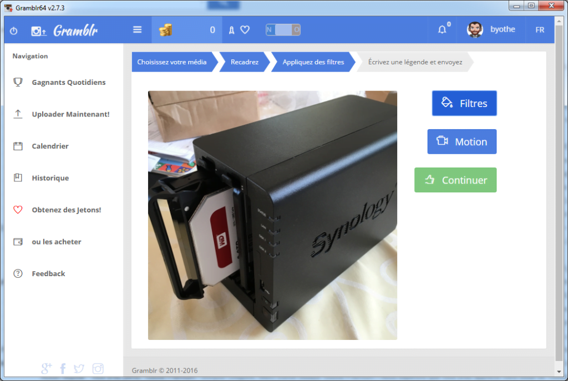Select the Appliquez des filtres step

(313, 62)
